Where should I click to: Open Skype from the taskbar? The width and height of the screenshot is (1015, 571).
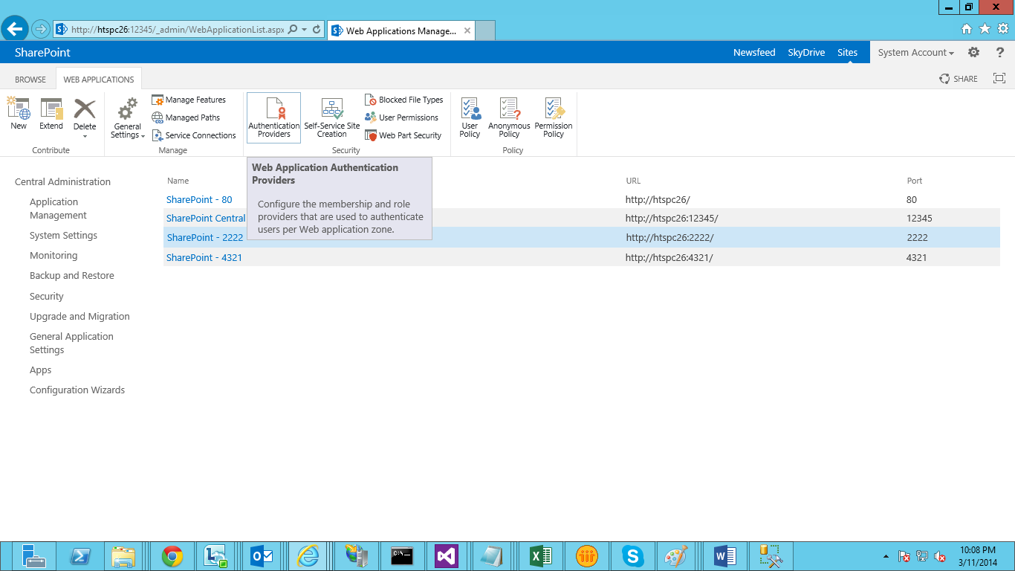coord(633,556)
